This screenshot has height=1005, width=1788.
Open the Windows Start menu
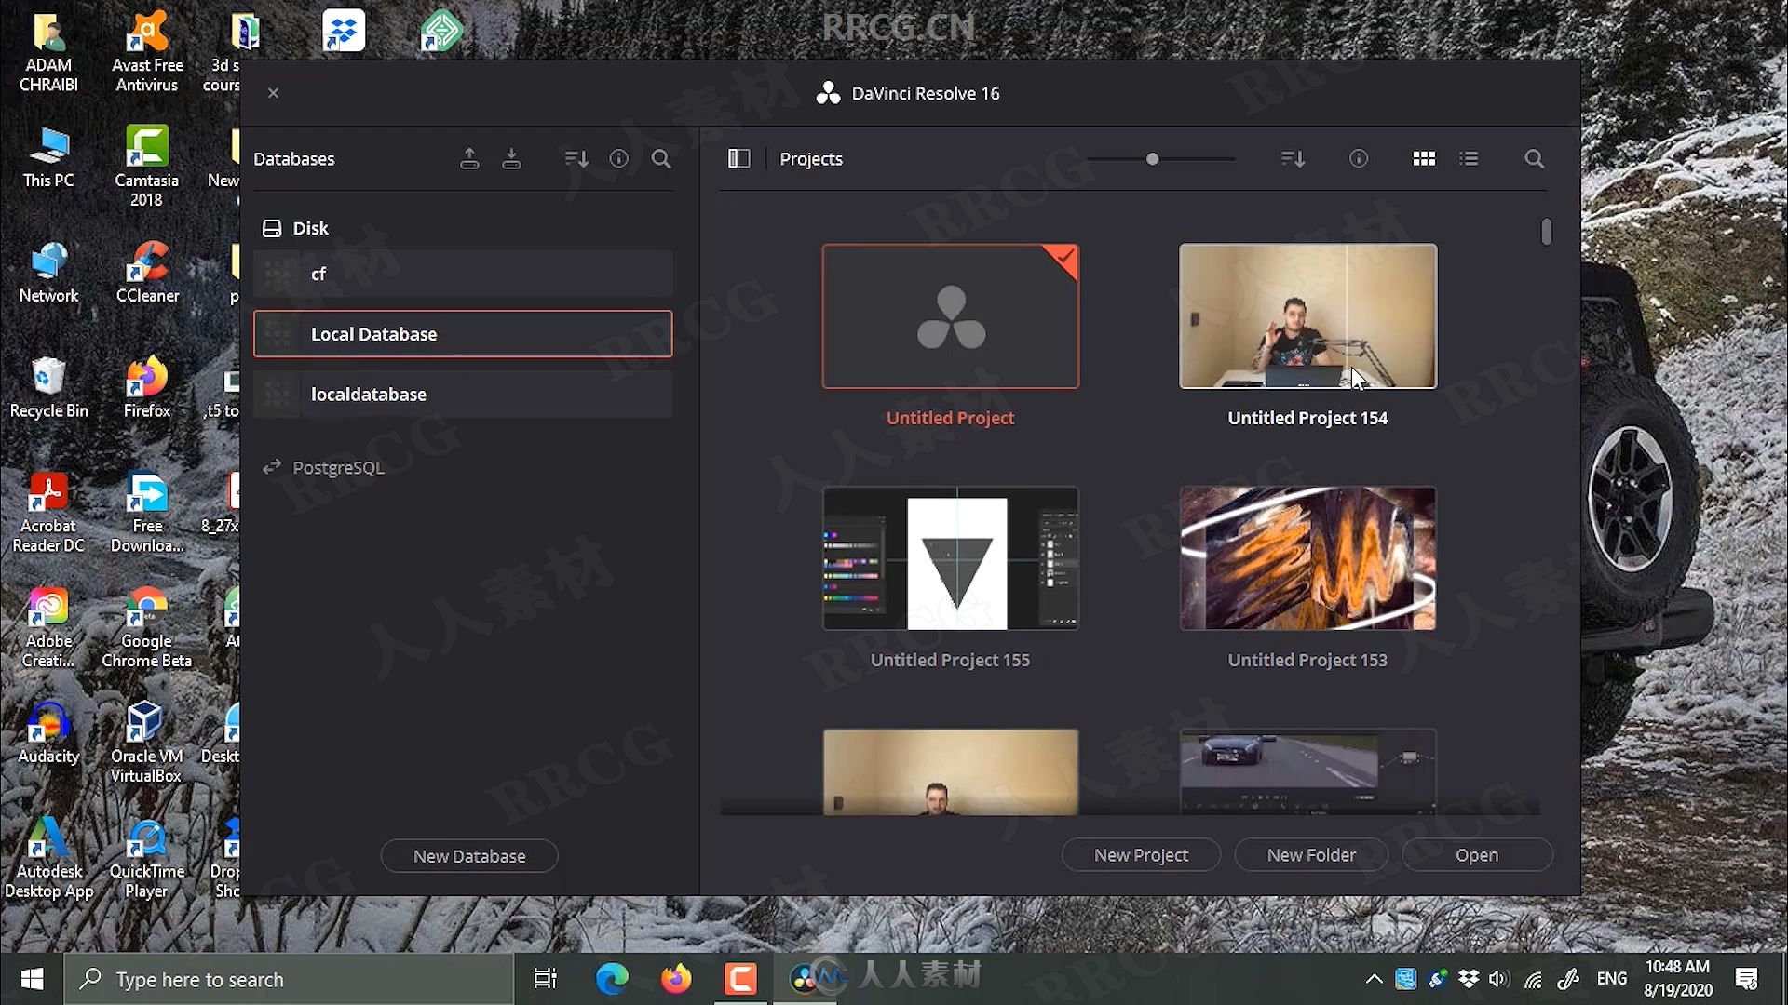coord(32,979)
